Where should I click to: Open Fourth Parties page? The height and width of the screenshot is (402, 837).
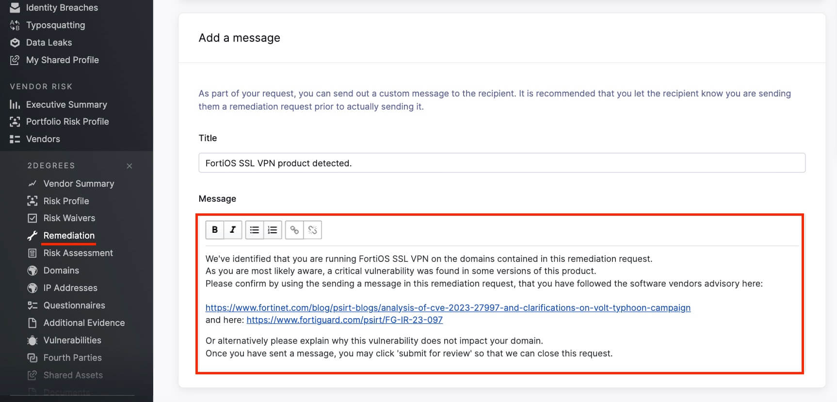(x=73, y=358)
